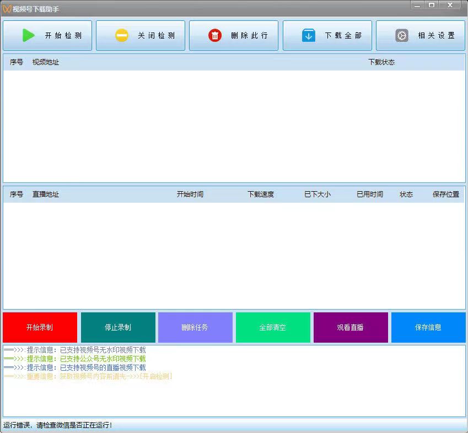Image resolution: width=468 pixels, height=433 pixels.
Task: Click the 直播地址 column header
Action: (46, 194)
